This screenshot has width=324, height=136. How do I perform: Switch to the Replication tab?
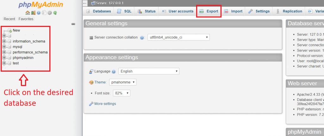click(x=289, y=11)
